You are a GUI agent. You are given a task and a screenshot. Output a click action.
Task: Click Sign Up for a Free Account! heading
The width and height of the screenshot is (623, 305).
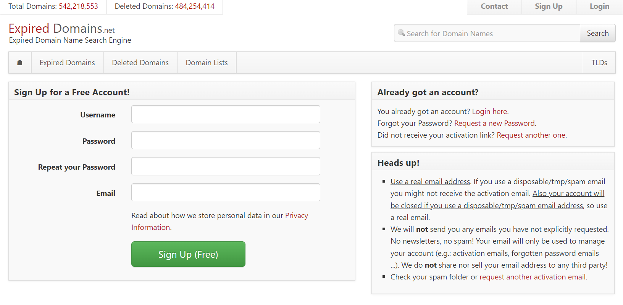(x=72, y=92)
